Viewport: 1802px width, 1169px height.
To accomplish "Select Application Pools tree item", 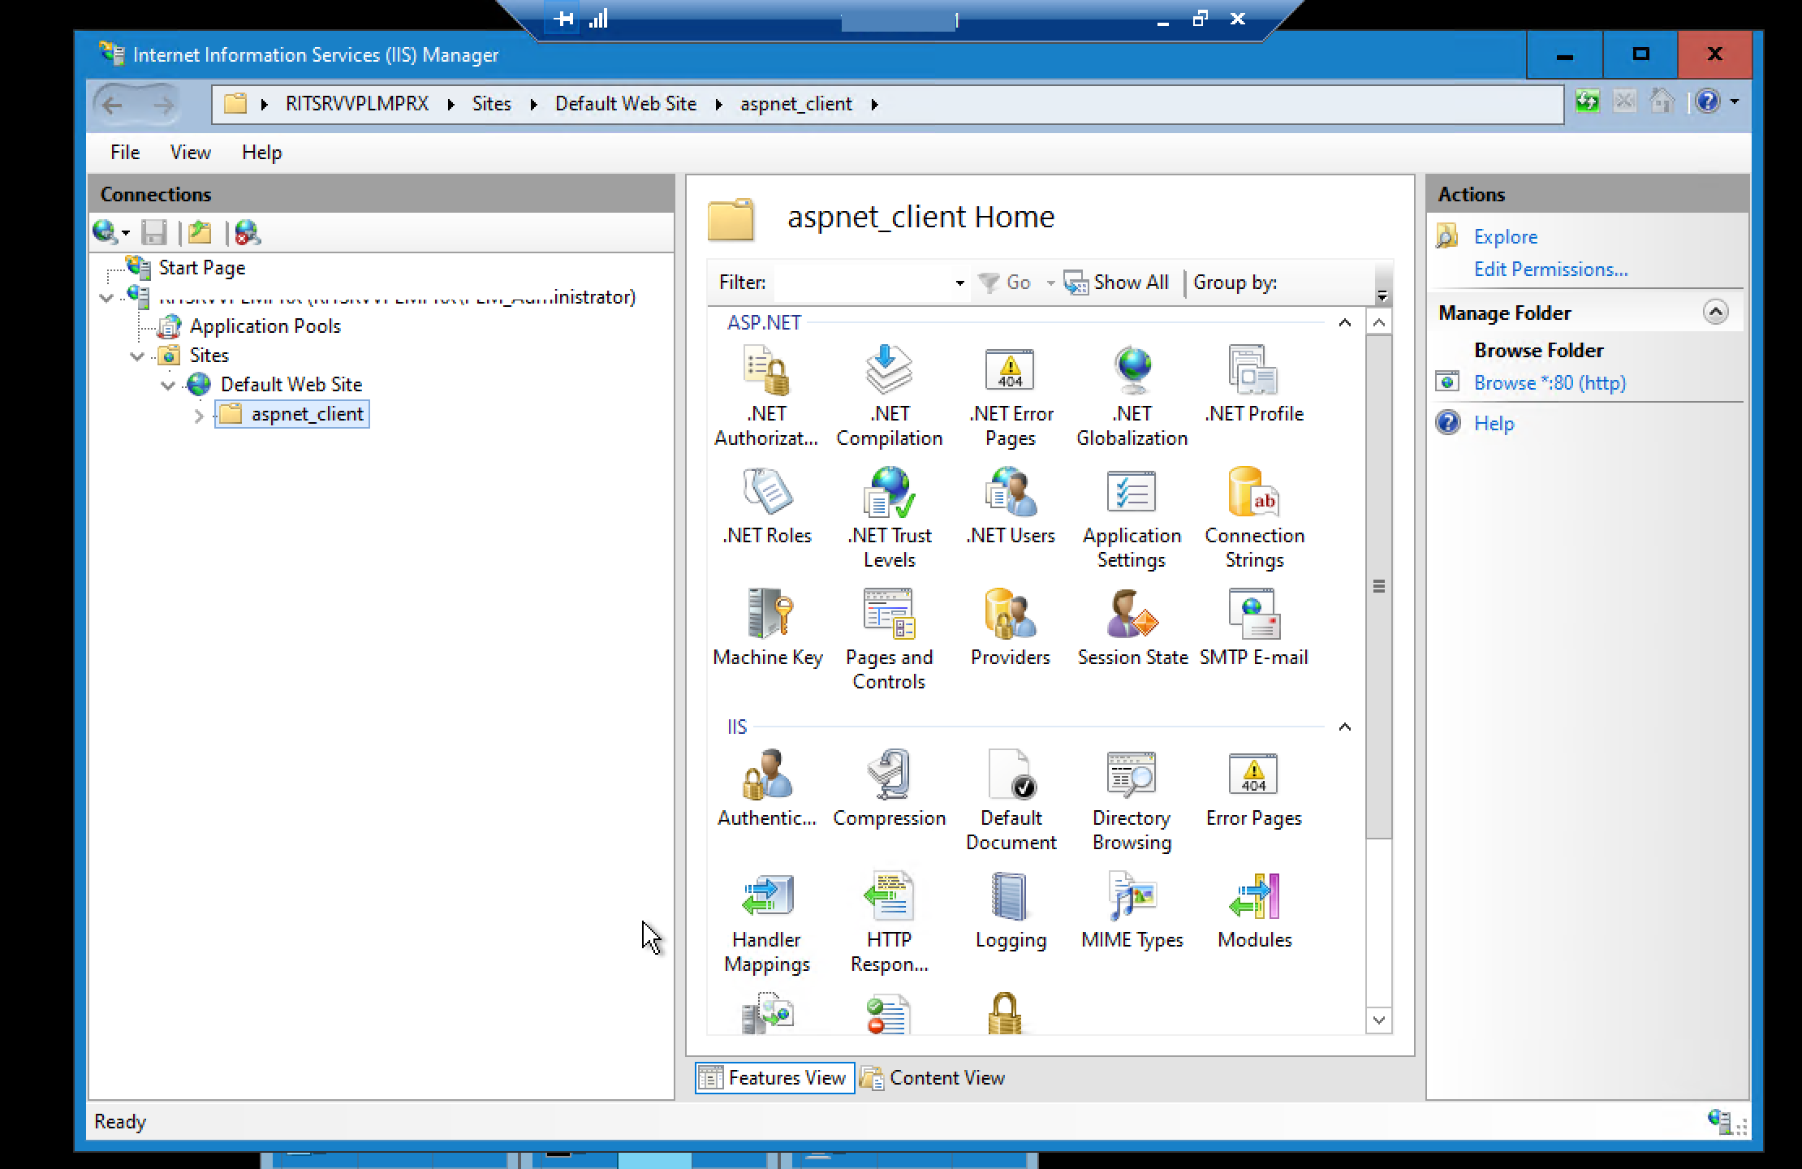I will (x=265, y=326).
